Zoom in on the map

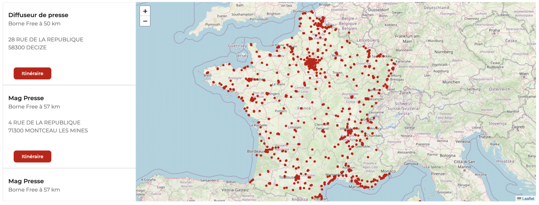tap(145, 11)
